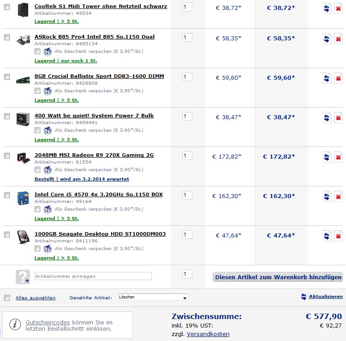The width and height of the screenshot is (346, 341).
Task: Open the Versandkosten link
Action: tap(208, 334)
